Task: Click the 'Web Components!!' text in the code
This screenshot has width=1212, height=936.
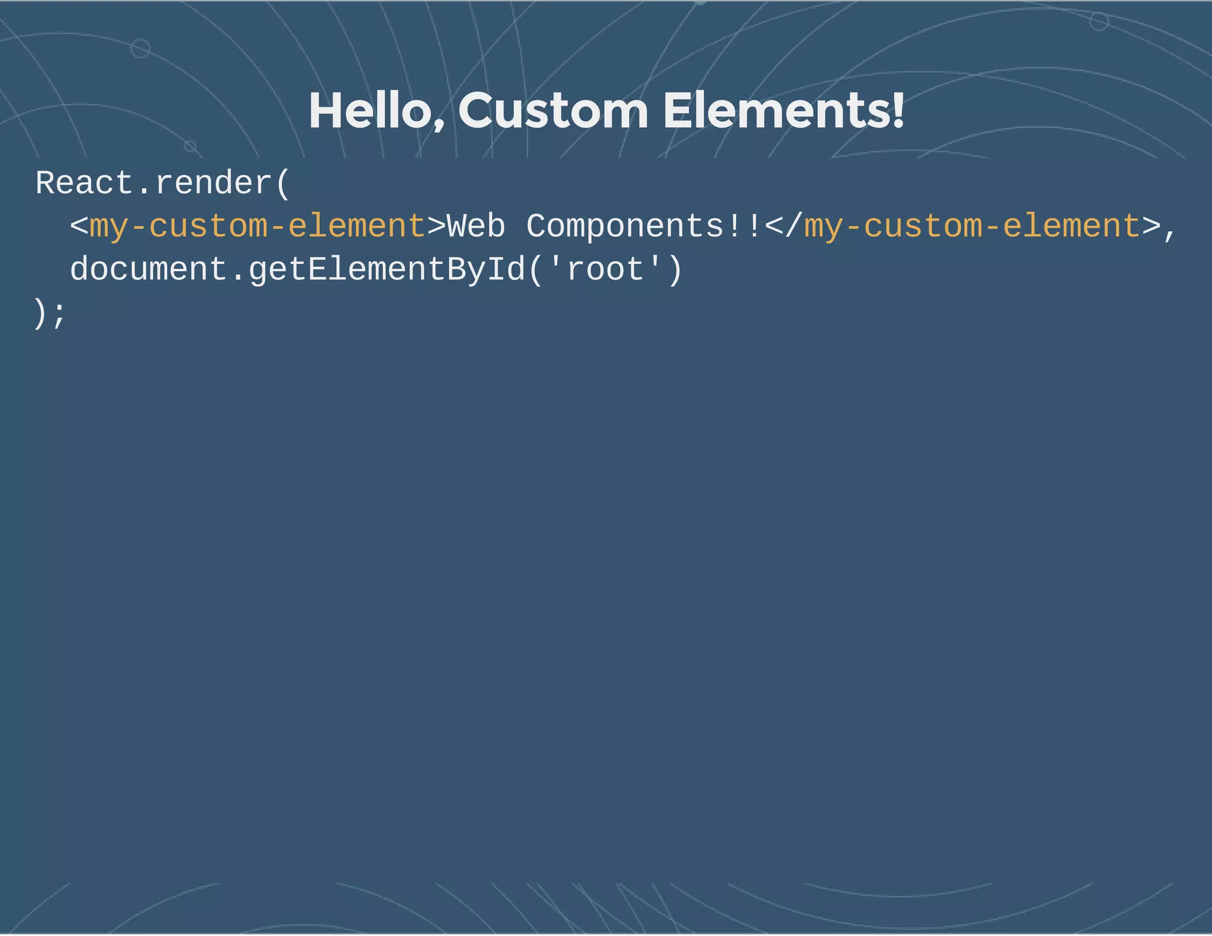Action: coord(604,227)
